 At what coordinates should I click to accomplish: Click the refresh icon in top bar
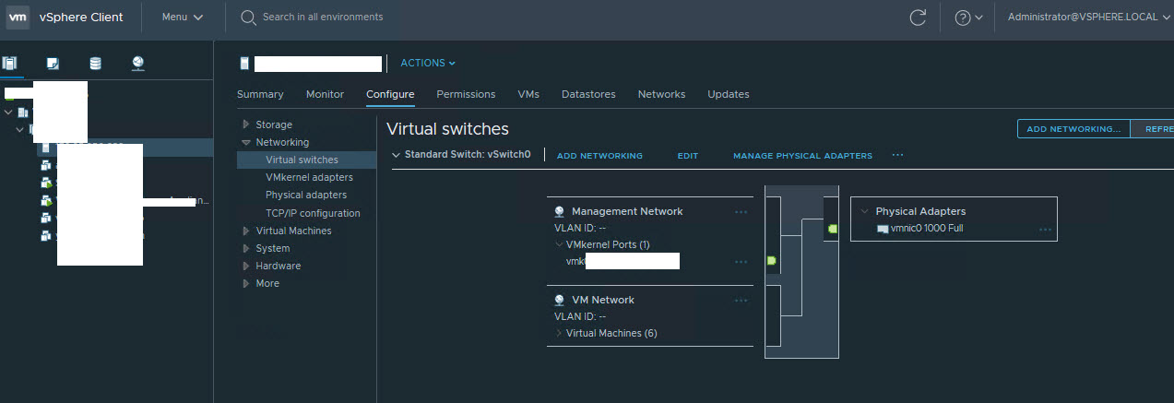[918, 18]
